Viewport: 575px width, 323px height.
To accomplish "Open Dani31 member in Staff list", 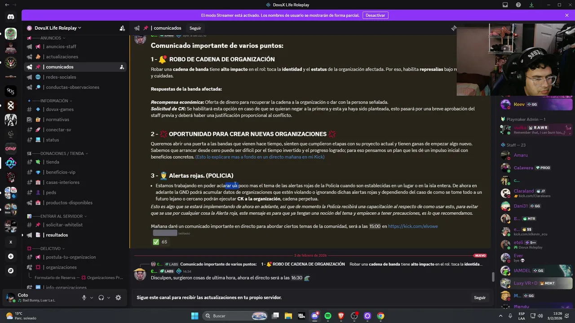I will [537, 206].
